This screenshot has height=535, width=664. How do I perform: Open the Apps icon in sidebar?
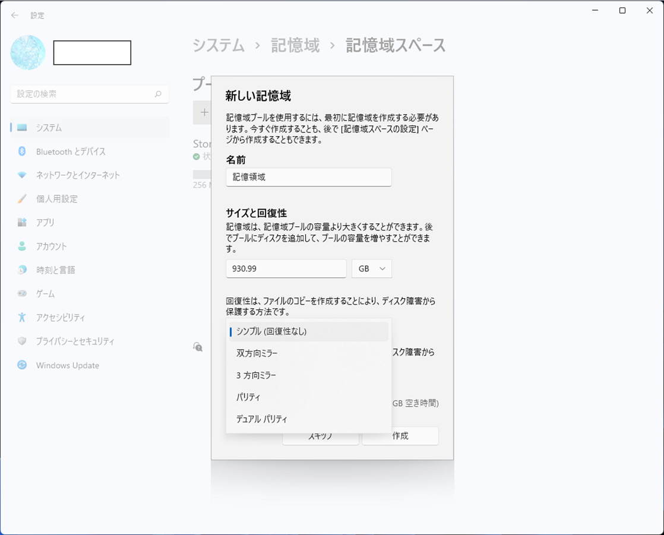(x=22, y=223)
